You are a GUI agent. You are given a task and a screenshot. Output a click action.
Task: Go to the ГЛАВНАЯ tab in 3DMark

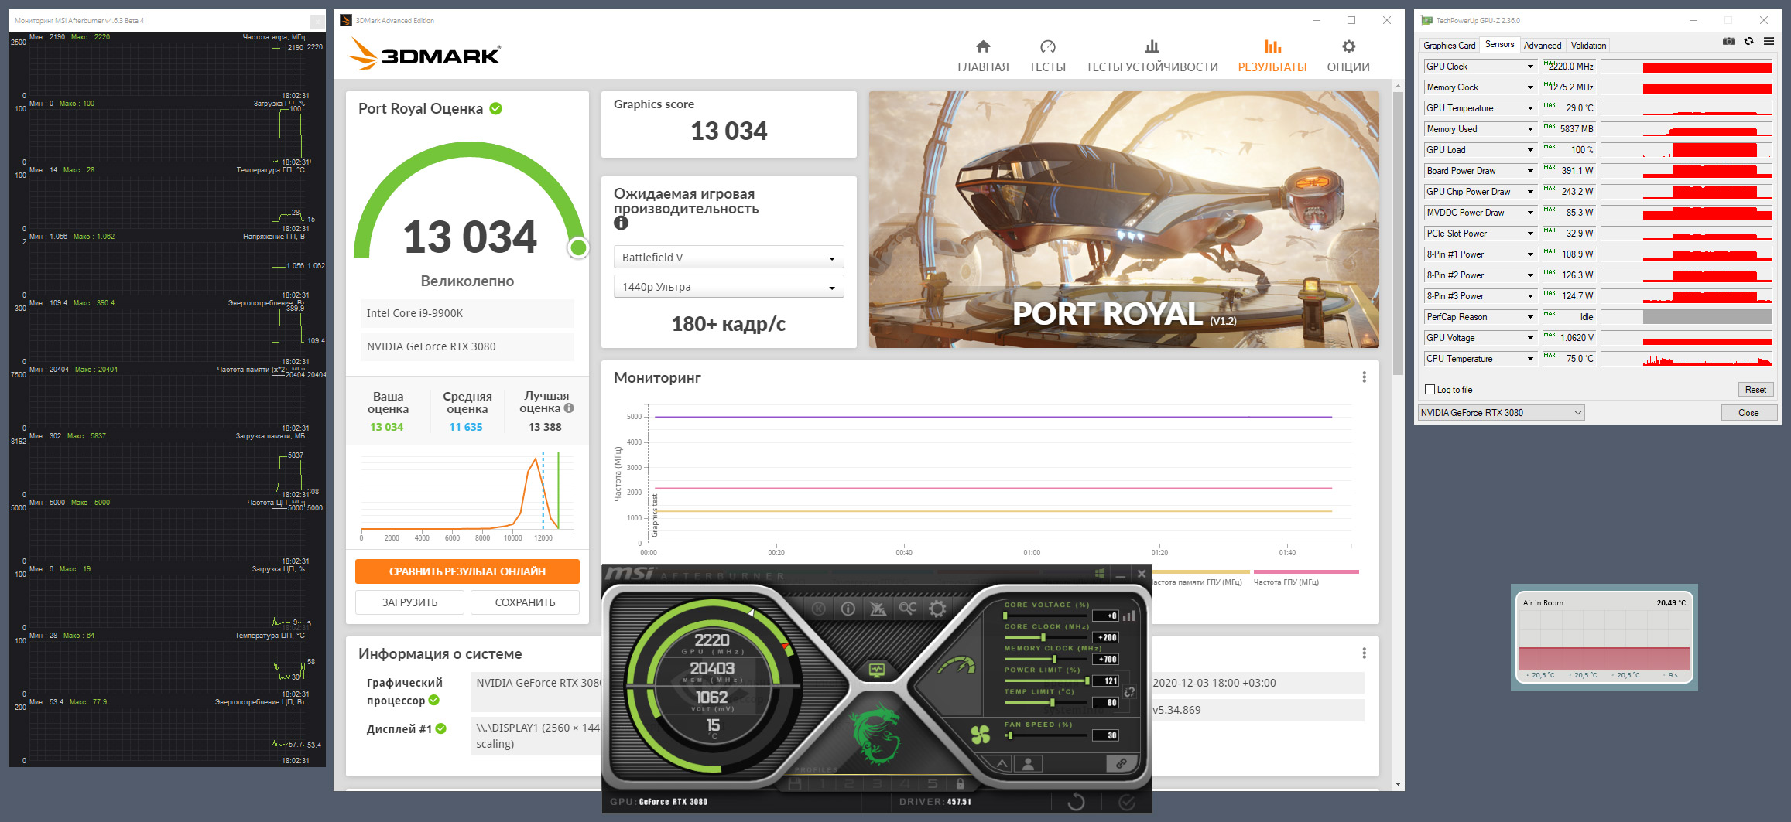983,56
